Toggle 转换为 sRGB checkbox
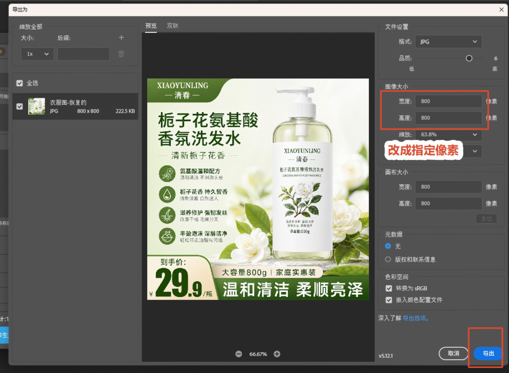Viewport: 509px width, 373px height. pyautogui.click(x=389, y=289)
